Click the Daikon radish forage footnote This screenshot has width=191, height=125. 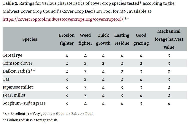click(x=30, y=120)
